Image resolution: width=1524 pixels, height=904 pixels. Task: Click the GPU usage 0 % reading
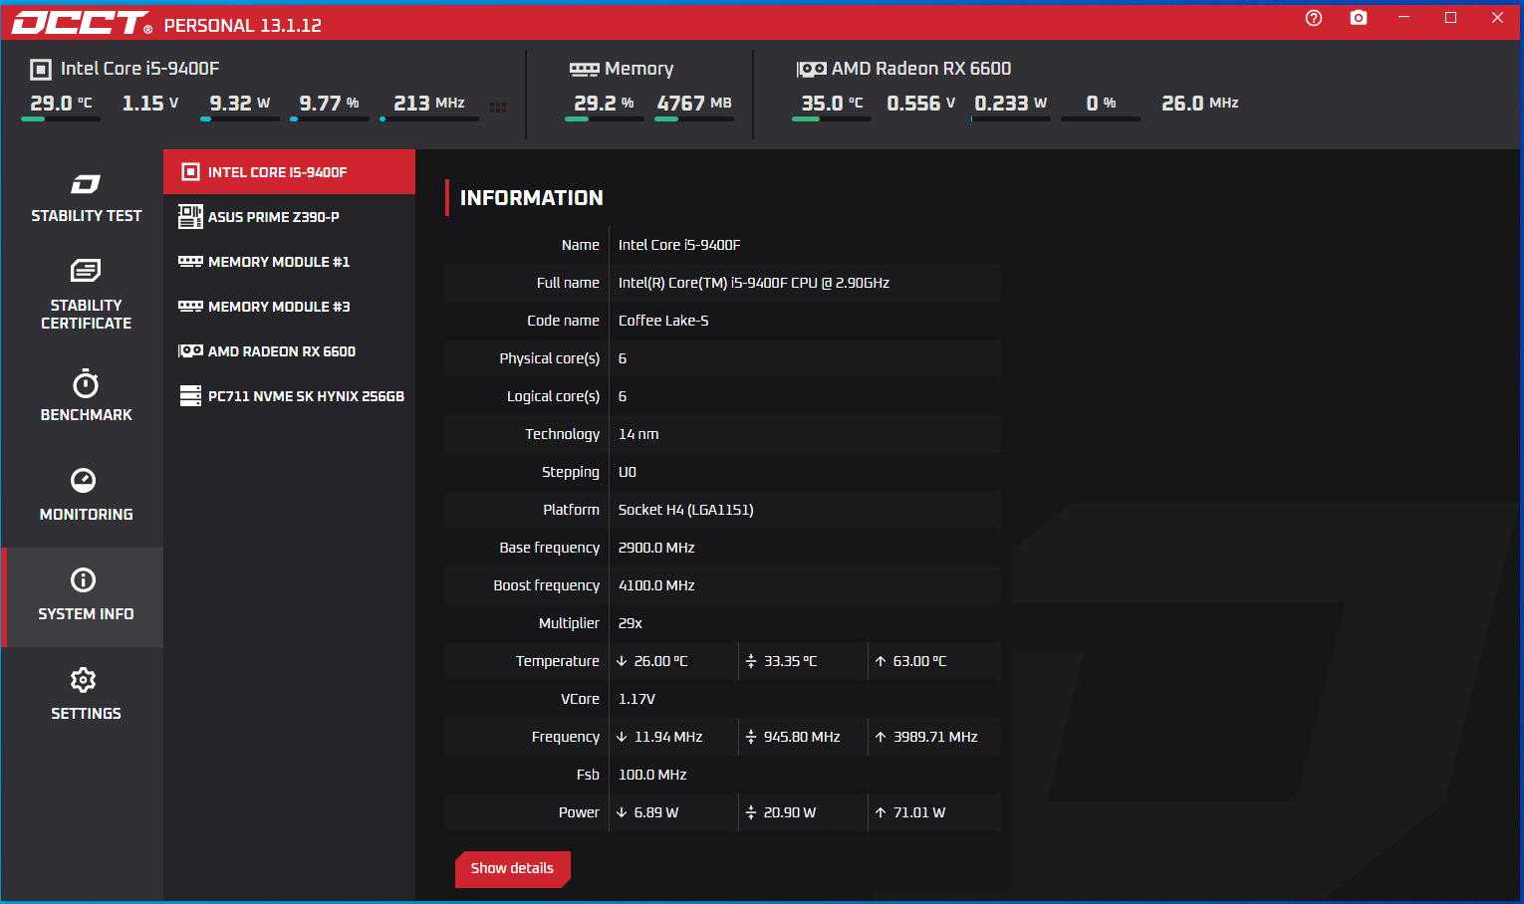tap(1101, 104)
